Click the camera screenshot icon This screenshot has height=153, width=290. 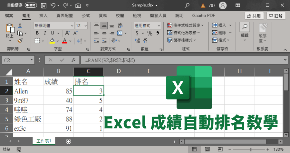[x=78, y=5]
